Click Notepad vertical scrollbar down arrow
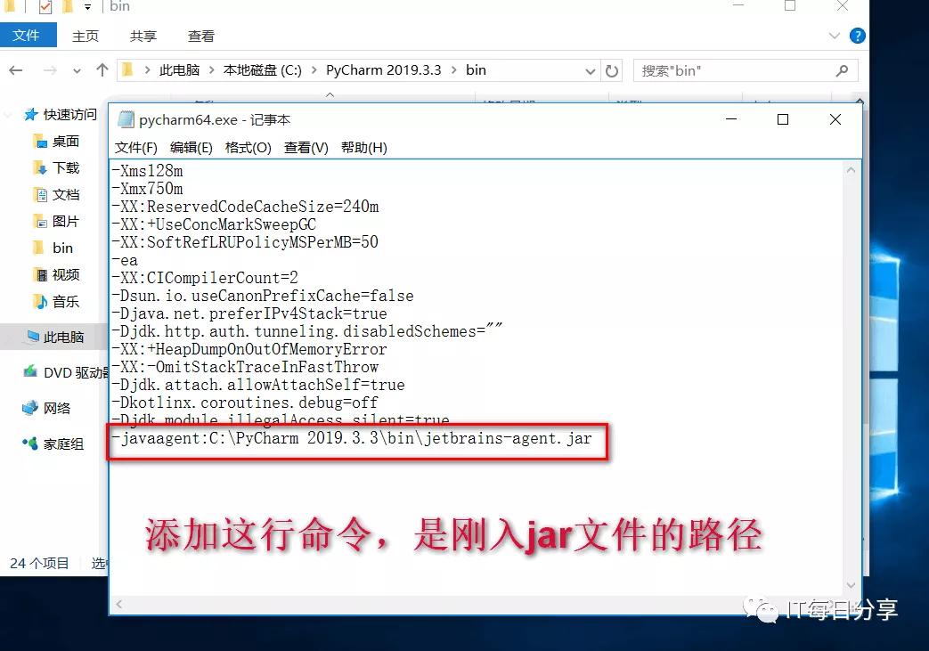 [851, 585]
